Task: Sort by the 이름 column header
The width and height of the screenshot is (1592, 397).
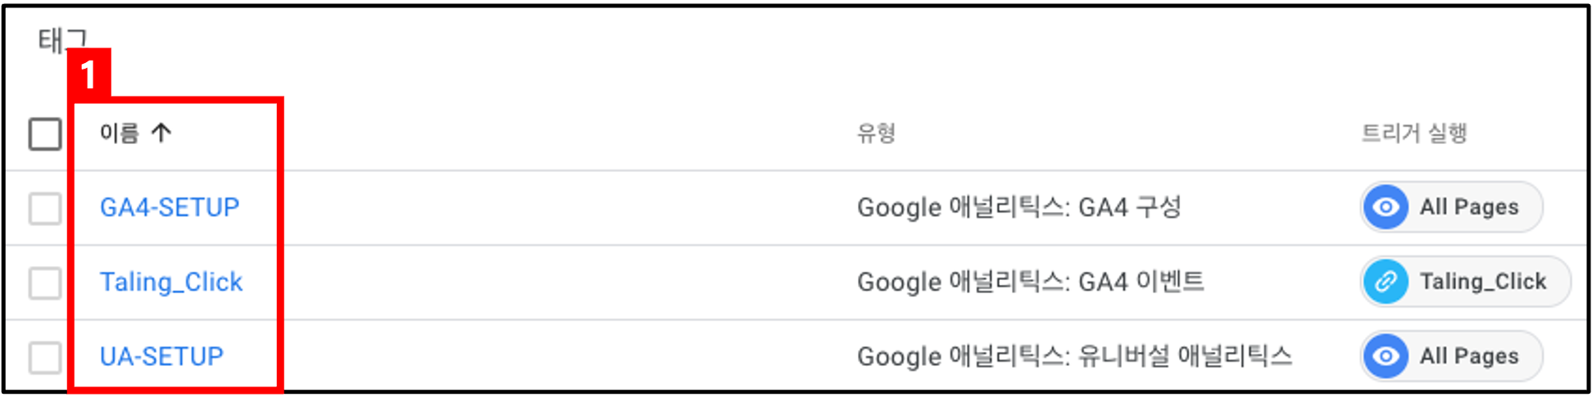Action: [120, 133]
